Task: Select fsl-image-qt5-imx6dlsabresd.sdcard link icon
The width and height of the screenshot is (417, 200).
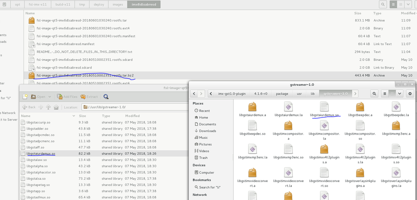Action: coord(32,67)
